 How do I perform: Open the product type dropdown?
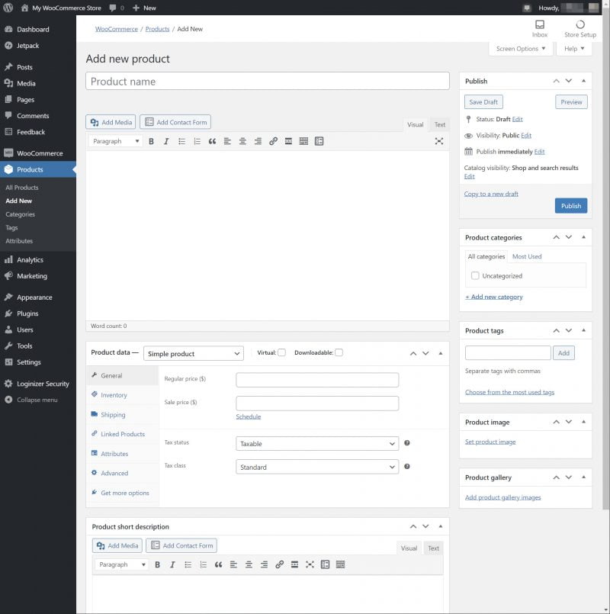[x=194, y=353]
